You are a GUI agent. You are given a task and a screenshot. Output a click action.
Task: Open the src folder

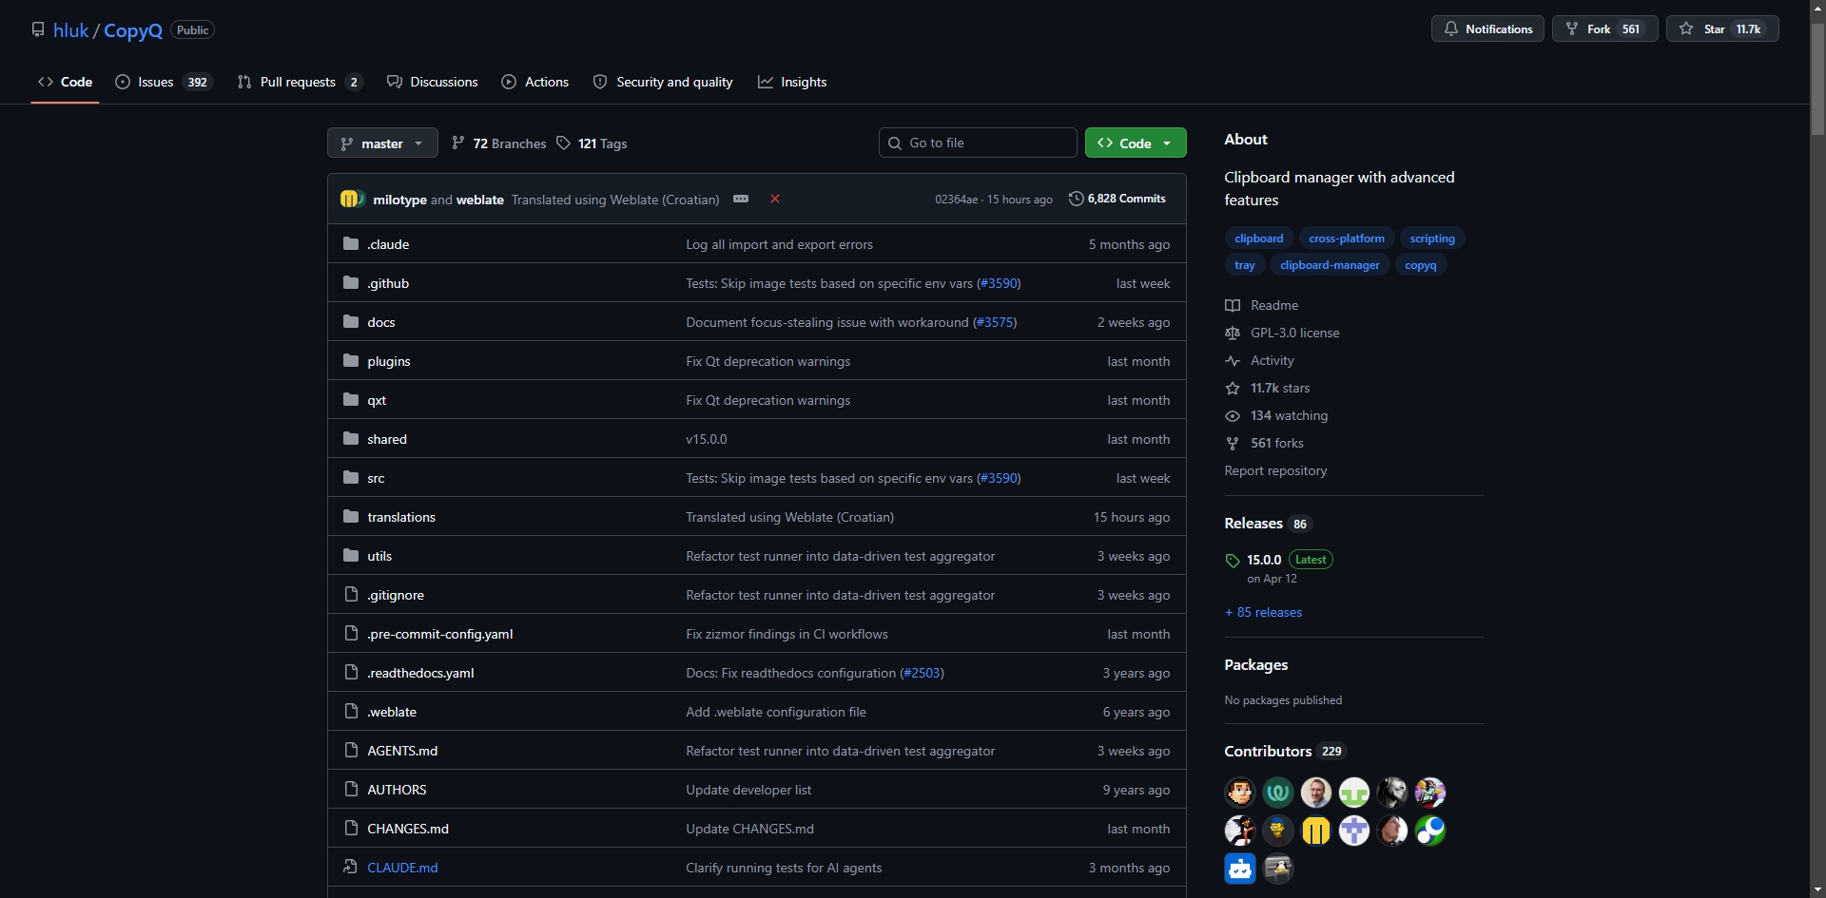pyautogui.click(x=376, y=478)
